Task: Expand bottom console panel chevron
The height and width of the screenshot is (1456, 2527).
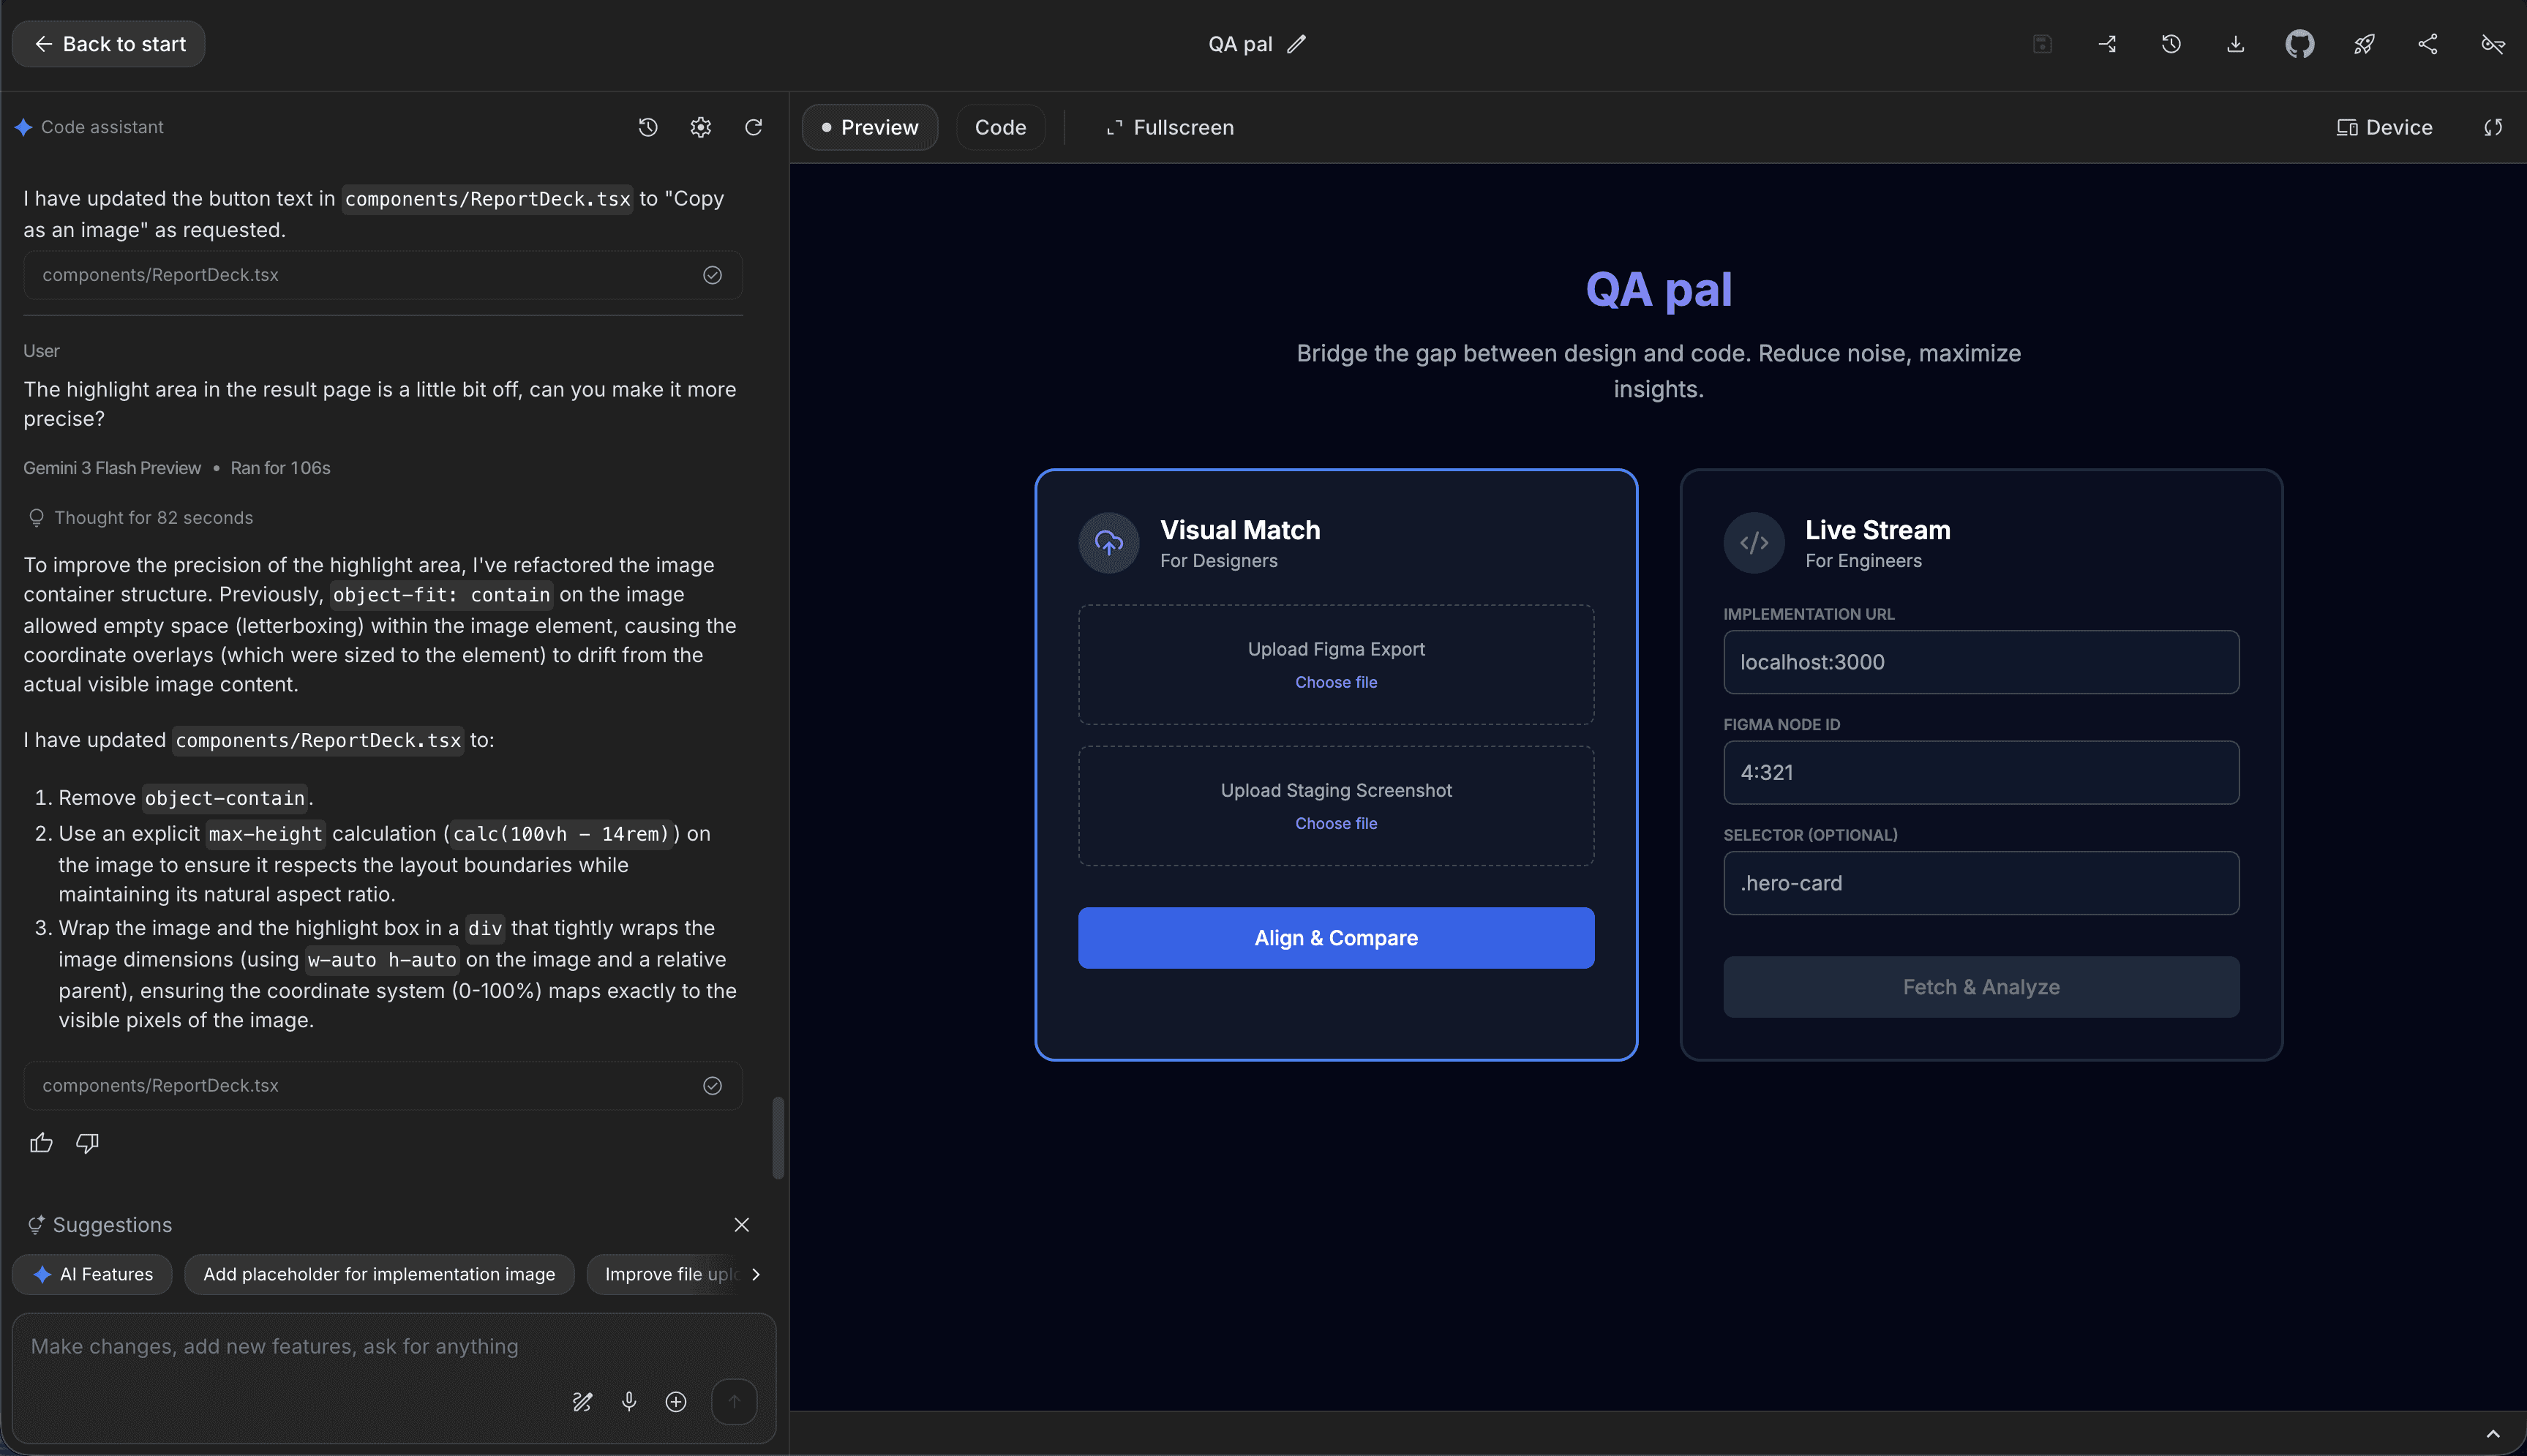Action: pos(2492,1434)
